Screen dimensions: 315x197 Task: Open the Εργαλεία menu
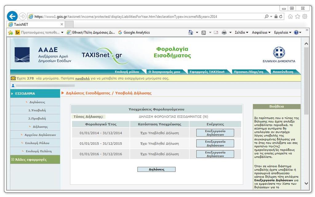[x=283, y=33]
